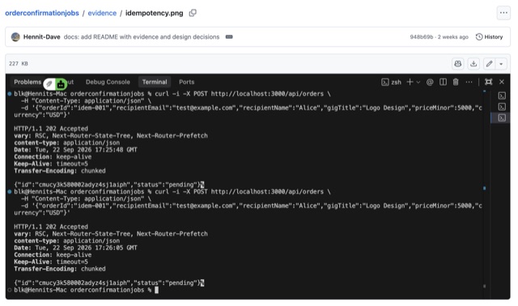Switch to the Ports tab
The image size is (518, 306).
tap(187, 82)
